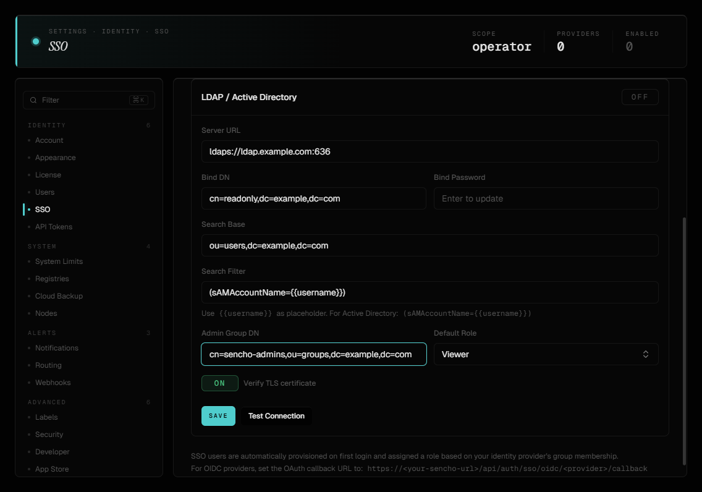The width and height of the screenshot is (702, 492).
Task: Go to License page in sidebar
Action: click(48, 175)
